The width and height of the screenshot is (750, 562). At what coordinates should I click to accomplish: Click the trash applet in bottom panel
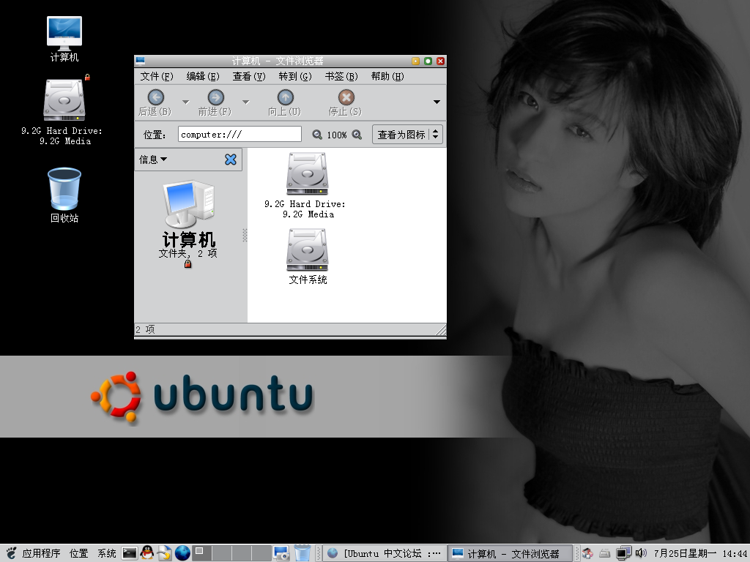(x=302, y=553)
